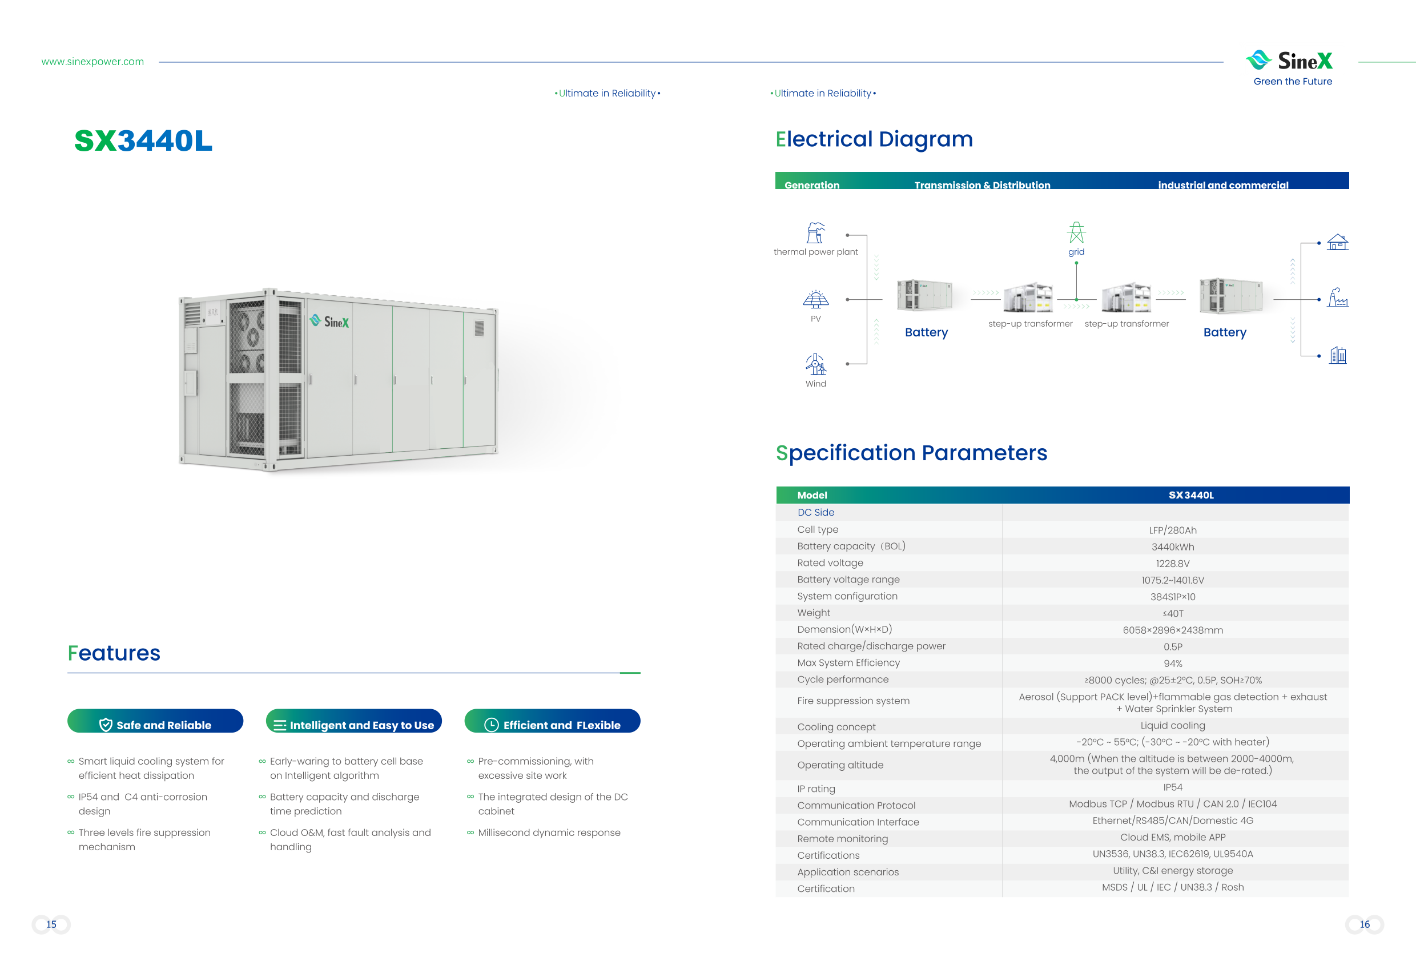Click the Wind turbine icon
The image size is (1416, 961).
[x=815, y=364]
